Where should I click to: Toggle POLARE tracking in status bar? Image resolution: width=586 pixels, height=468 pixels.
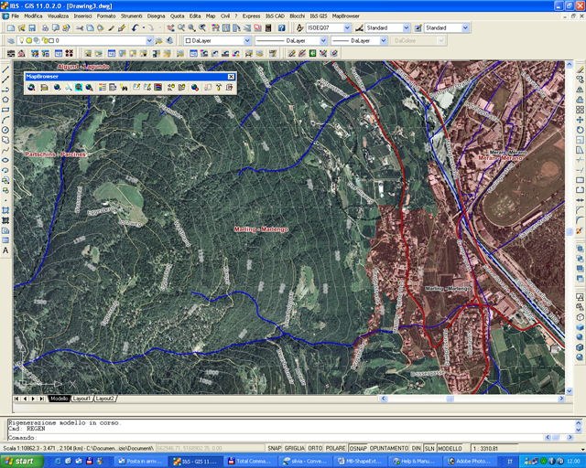coord(335,449)
